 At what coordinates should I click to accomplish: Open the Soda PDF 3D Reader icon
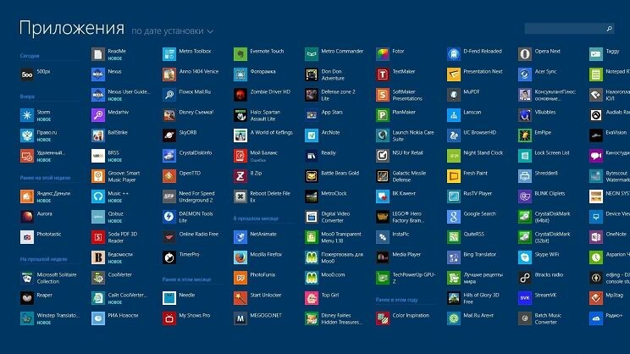coord(98,237)
